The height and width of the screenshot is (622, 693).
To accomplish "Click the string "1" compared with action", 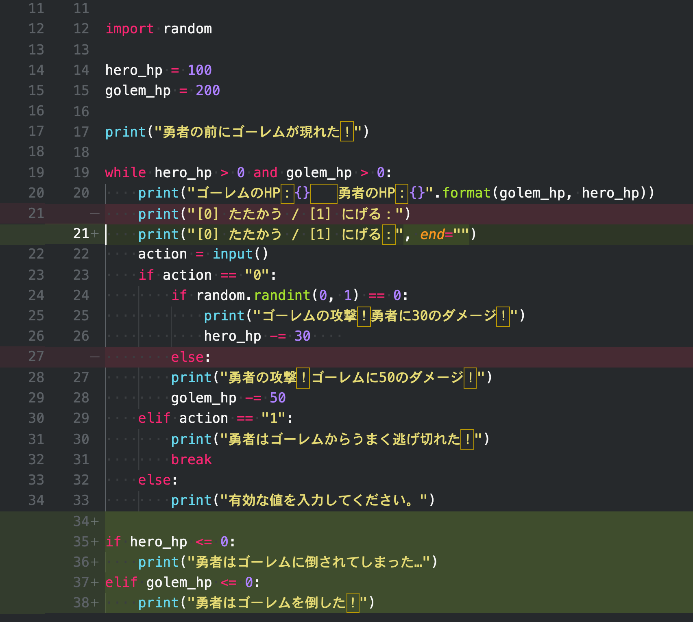I will coord(273,418).
